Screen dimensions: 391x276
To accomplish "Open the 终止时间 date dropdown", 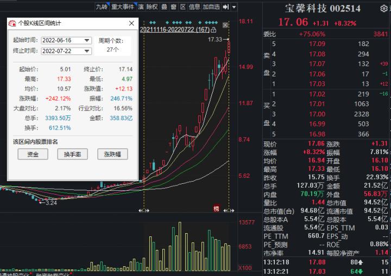I will 86,51.
